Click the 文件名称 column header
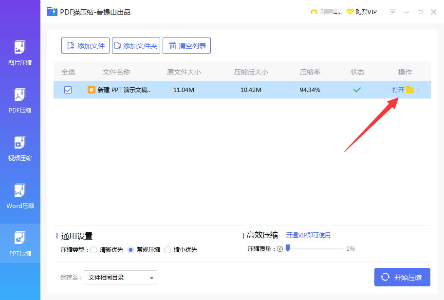Screen dimensions: 444x300 point(116,72)
